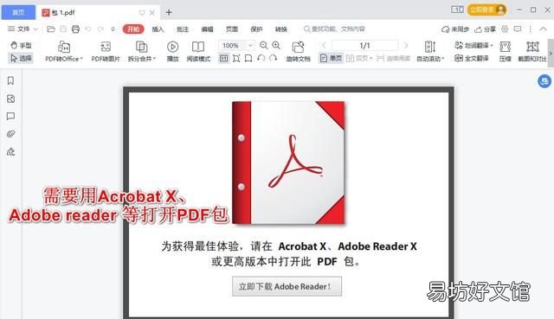Switch to 单页 single page view
Screen dimensions: 554x319
coord(331,58)
